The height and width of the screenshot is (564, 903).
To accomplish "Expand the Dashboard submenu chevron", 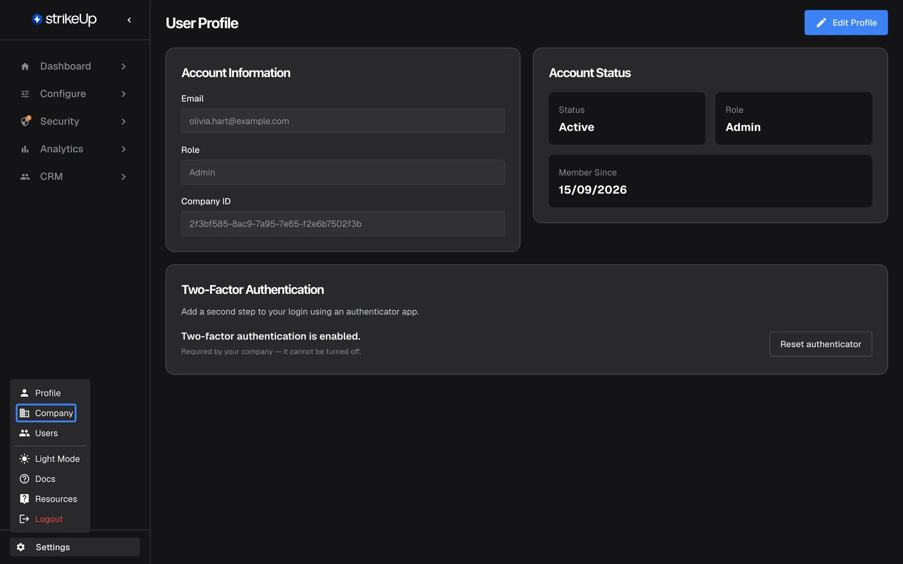I will point(123,66).
